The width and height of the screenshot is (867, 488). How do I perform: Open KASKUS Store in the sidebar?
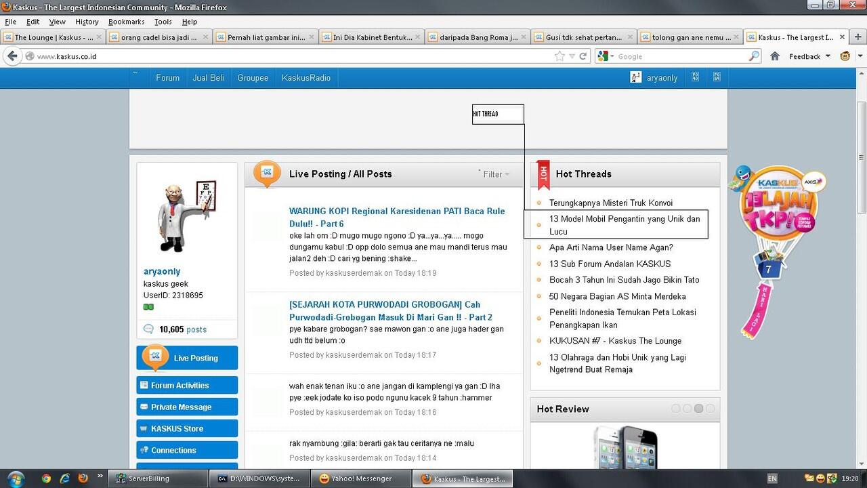187,428
